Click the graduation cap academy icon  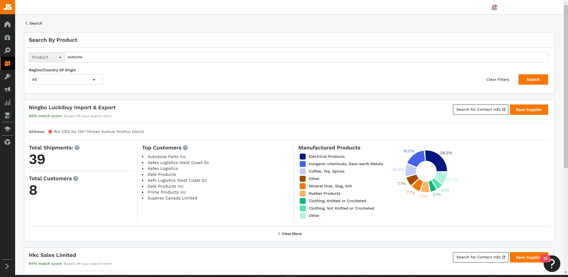[x=7, y=129]
